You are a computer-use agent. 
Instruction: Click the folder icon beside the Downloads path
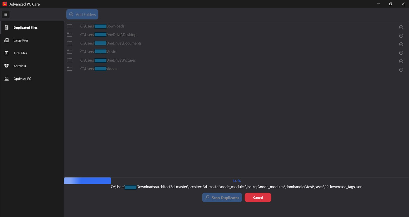point(69,26)
